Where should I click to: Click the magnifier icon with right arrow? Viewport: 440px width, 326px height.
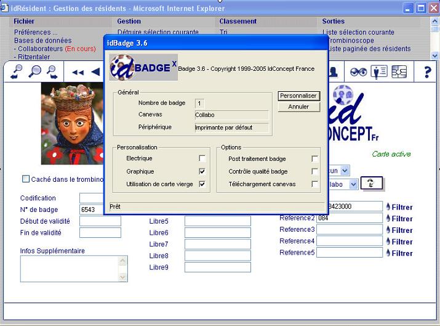coord(52,71)
